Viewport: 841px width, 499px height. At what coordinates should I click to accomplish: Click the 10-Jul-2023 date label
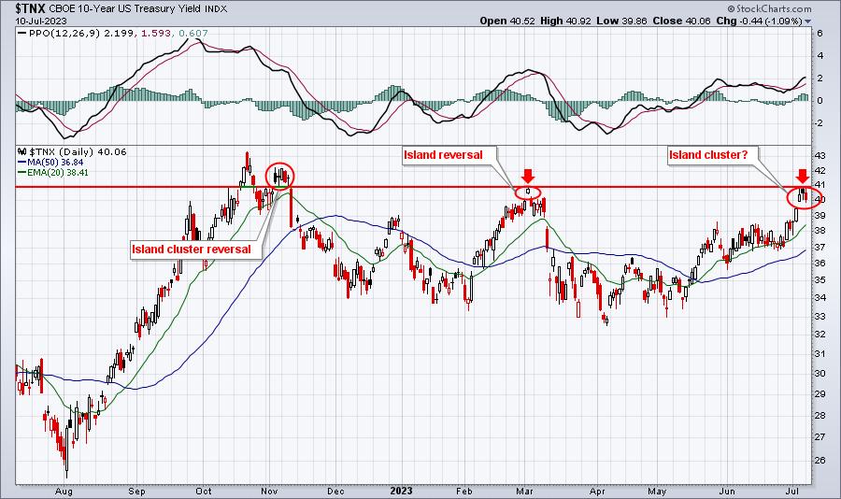41,21
